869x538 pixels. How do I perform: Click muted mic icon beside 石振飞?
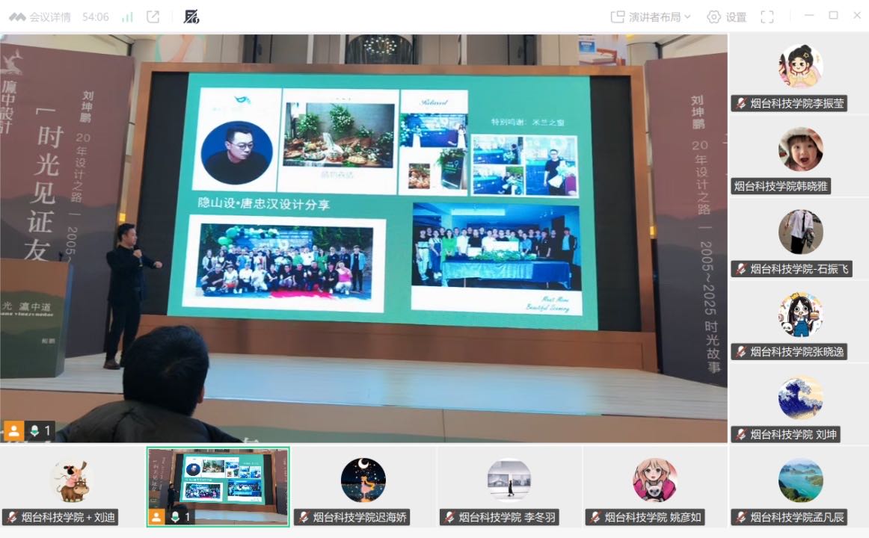[x=741, y=269]
